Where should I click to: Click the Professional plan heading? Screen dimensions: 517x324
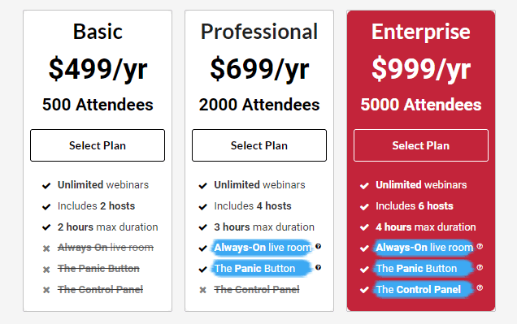pyautogui.click(x=259, y=32)
